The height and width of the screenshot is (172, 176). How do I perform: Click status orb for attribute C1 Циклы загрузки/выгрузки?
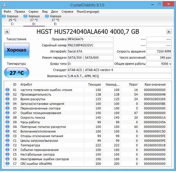coord(7,140)
